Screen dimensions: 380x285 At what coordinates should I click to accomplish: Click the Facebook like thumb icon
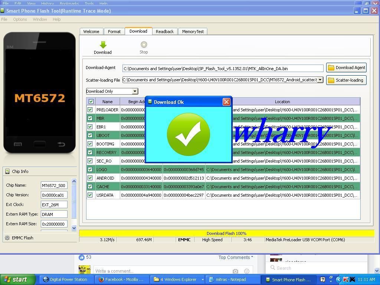[82, 257]
